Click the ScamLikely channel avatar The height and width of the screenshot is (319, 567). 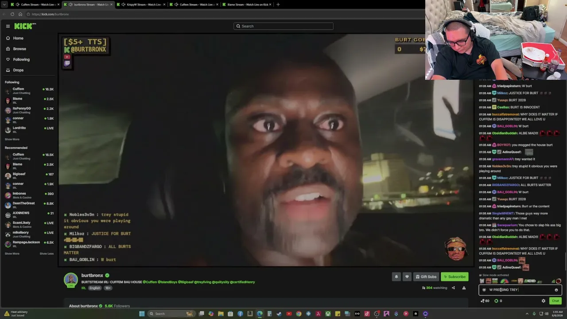[x=8, y=225]
